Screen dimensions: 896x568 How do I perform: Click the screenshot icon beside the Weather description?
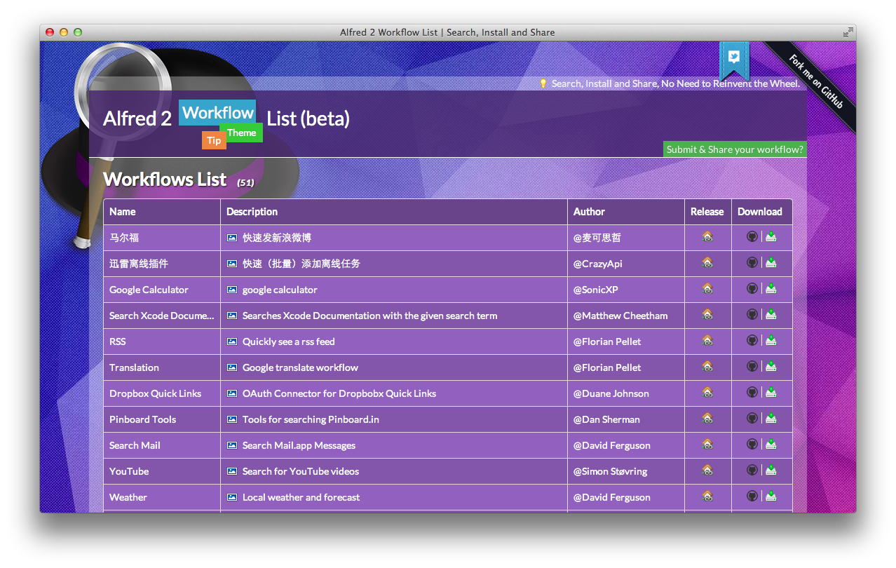pos(231,497)
